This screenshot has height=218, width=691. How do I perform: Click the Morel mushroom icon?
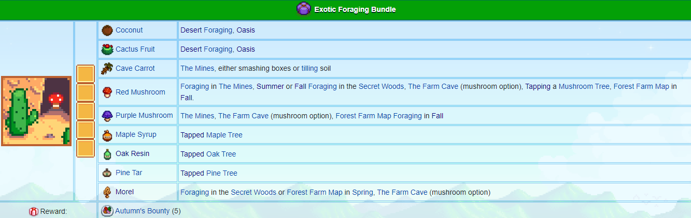tap(107, 192)
